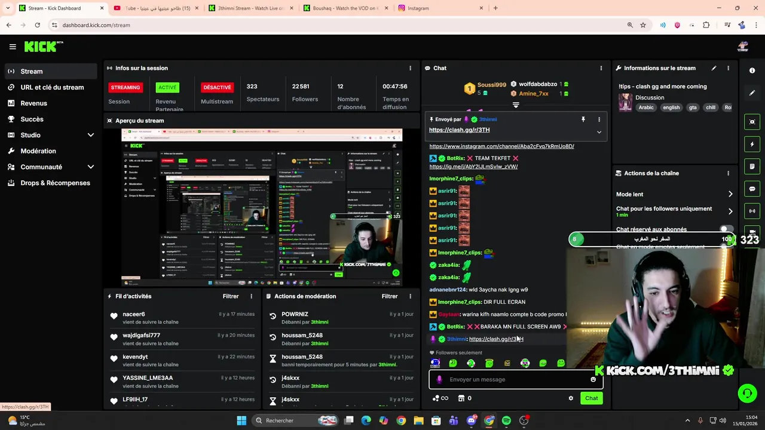
Task: Open BotRix's ig.me link in chat
Action: pos(473,167)
